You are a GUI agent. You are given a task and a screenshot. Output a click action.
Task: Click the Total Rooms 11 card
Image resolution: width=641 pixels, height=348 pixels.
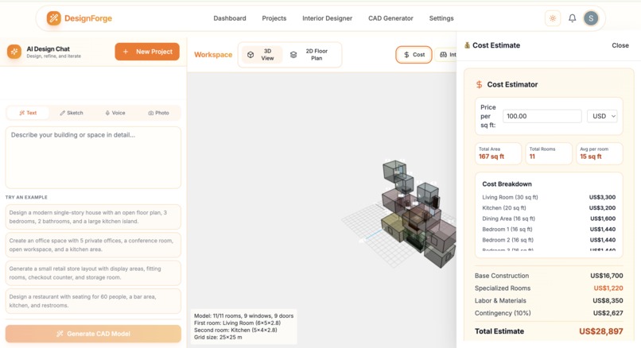[x=549, y=153]
